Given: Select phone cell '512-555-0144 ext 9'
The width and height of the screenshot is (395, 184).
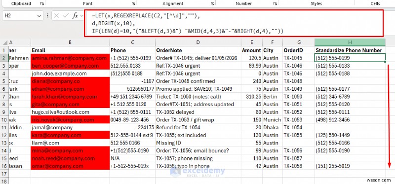Looking at the screenshot, I should [x=132, y=135].
